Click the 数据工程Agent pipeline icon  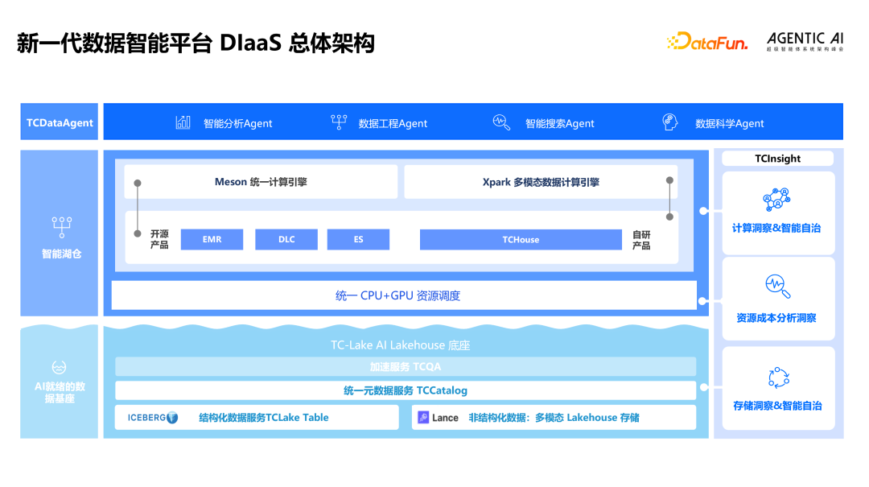click(339, 122)
